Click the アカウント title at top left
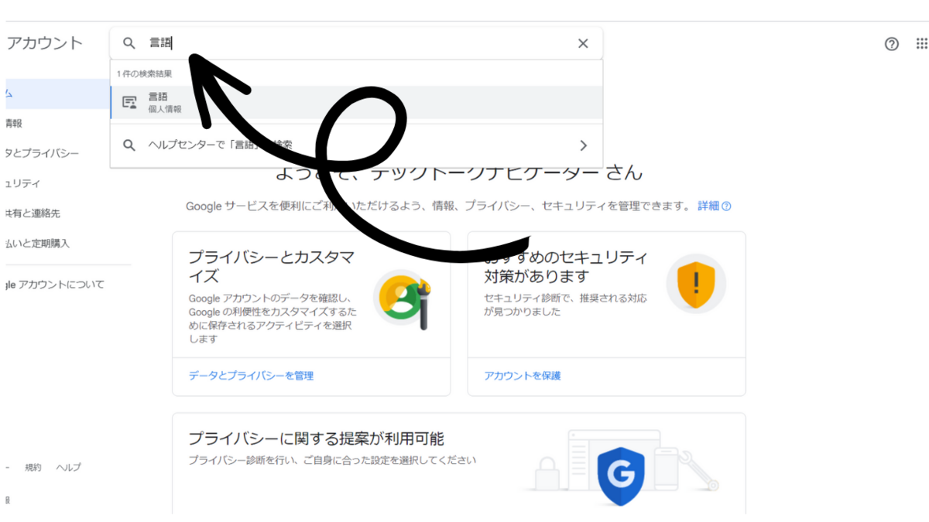Screen dimensions: 929x522 44,43
